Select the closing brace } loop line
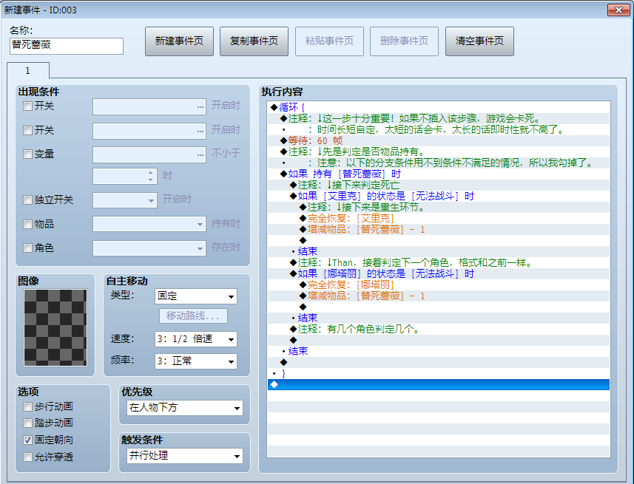The height and width of the screenshot is (484, 634). click(439, 374)
